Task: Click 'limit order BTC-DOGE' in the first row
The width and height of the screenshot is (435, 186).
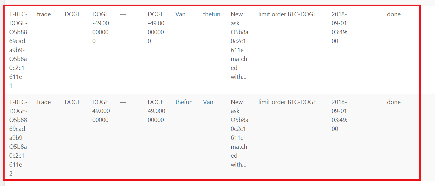Action: tap(287, 14)
